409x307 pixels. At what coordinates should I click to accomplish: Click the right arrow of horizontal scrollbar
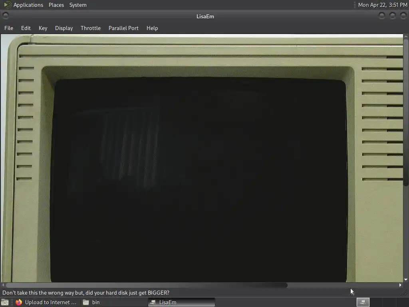click(x=400, y=285)
